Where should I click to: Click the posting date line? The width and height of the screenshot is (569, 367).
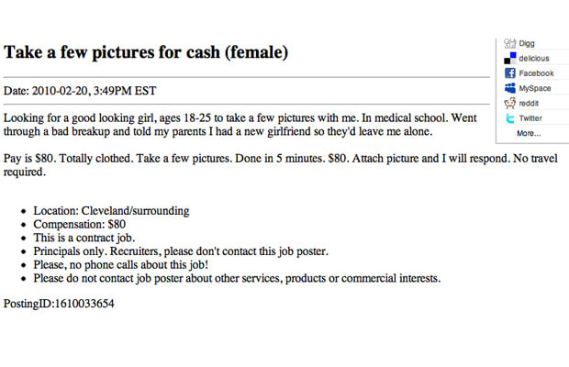[80, 91]
